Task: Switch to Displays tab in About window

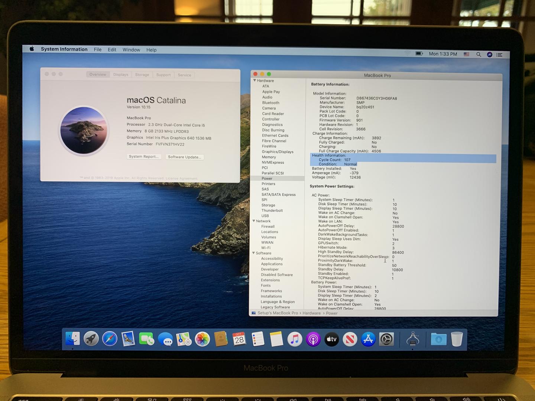Action: point(121,75)
